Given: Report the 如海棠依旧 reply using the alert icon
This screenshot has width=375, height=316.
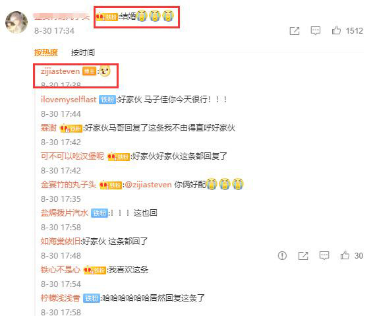Looking at the screenshot, I should pos(282,256).
